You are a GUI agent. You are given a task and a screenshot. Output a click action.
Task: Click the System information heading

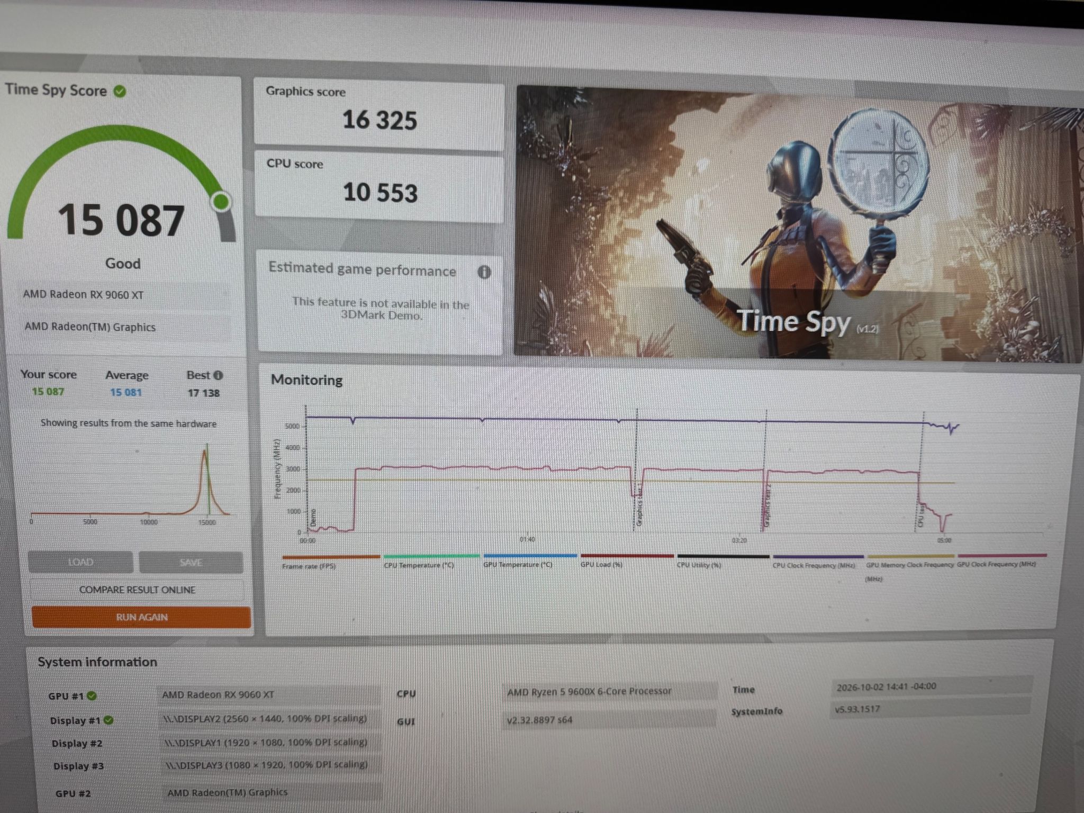click(x=97, y=662)
